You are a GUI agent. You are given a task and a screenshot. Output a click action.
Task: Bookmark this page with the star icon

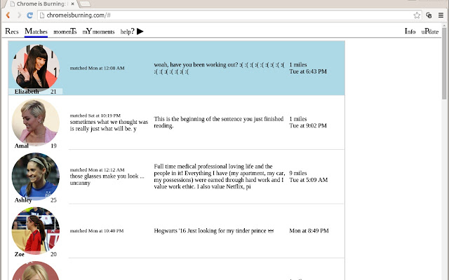417,15
